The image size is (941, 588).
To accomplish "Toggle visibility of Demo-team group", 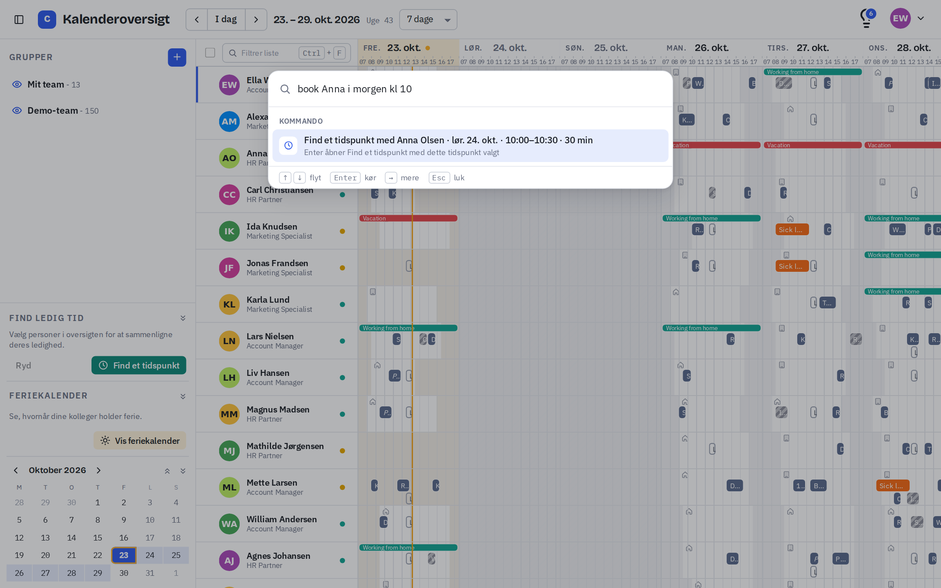I will pyautogui.click(x=17, y=111).
